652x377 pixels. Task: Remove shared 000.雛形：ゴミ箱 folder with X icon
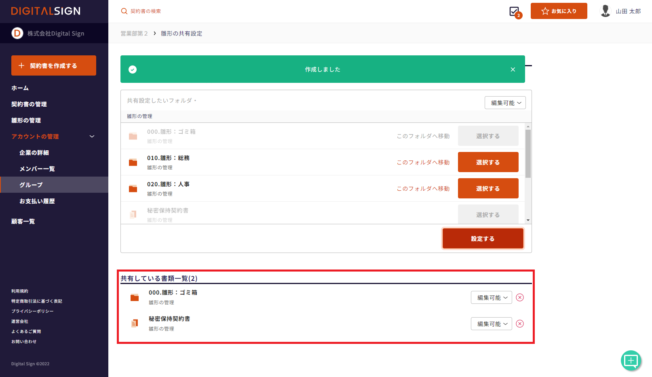pos(520,297)
